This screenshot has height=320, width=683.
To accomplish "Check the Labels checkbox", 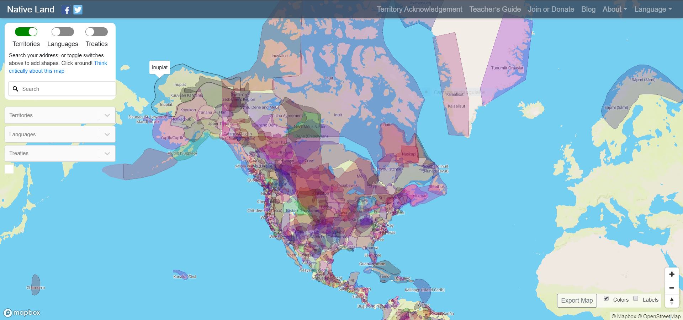I will [636, 299].
